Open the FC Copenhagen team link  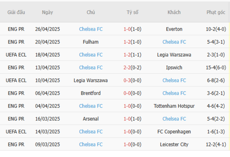point(174,132)
